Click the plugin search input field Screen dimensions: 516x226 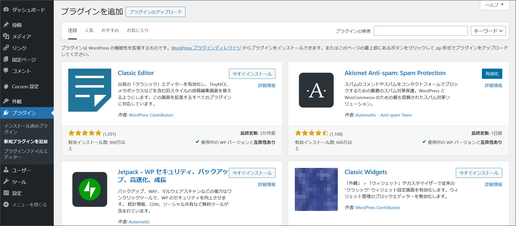pyautogui.click(x=421, y=31)
